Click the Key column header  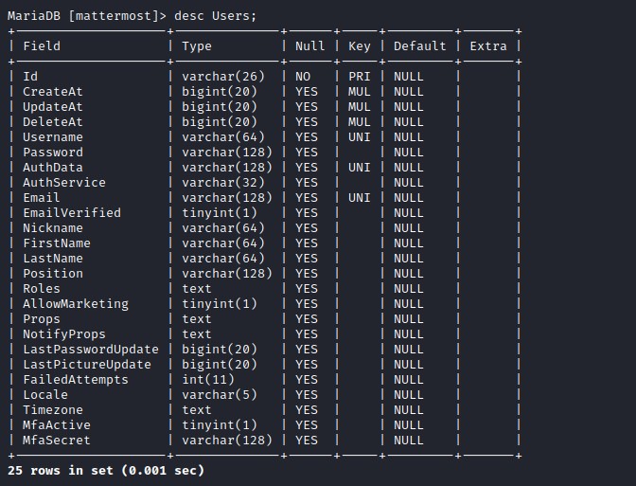click(359, 45)
